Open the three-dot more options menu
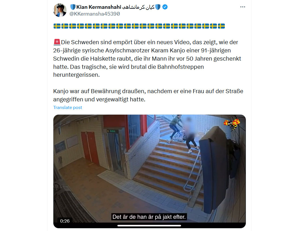The width and height of the screenshot is (298, 231). pos(242,7)
